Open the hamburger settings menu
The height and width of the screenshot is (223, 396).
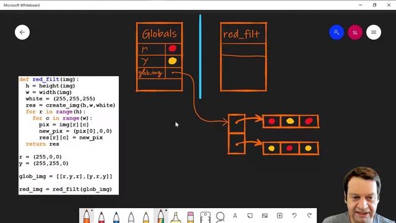pyautogui.click(x=374, y=32)
